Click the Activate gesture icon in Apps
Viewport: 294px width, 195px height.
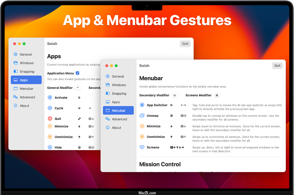click(x=50, y=97)
